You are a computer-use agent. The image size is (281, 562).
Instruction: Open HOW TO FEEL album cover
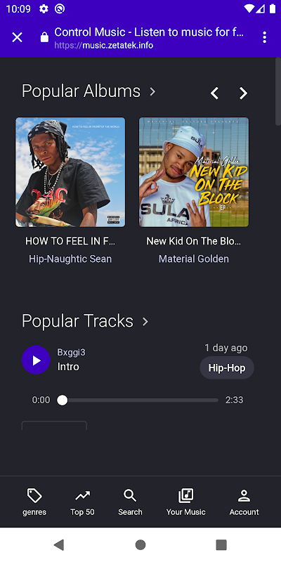tap(70, 172)
